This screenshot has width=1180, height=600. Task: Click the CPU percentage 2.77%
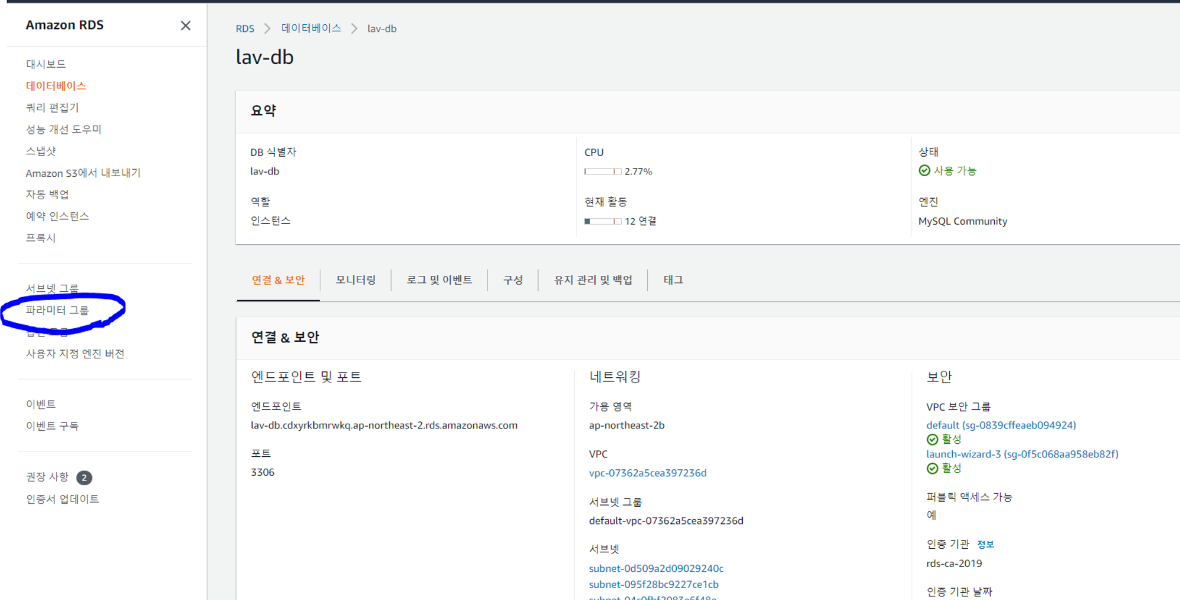[x=638, y=172]
